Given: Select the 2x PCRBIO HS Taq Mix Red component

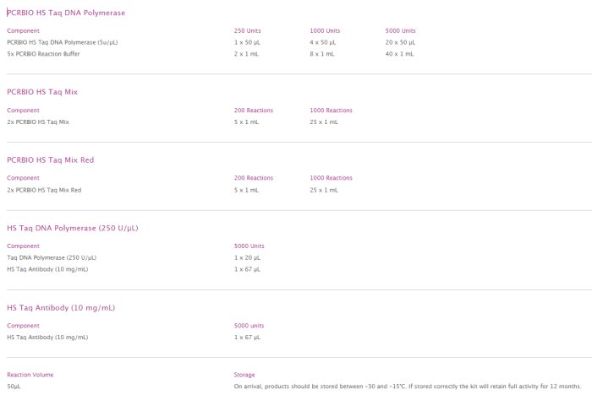Looking at the screenshot, I should pyautogui.click(x=44, y=190).
